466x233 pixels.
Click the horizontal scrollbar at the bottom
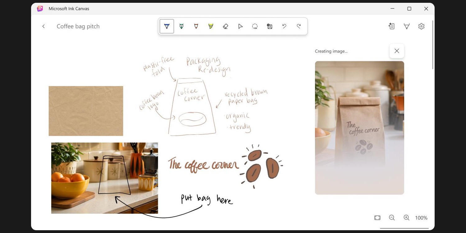[404, 228]
